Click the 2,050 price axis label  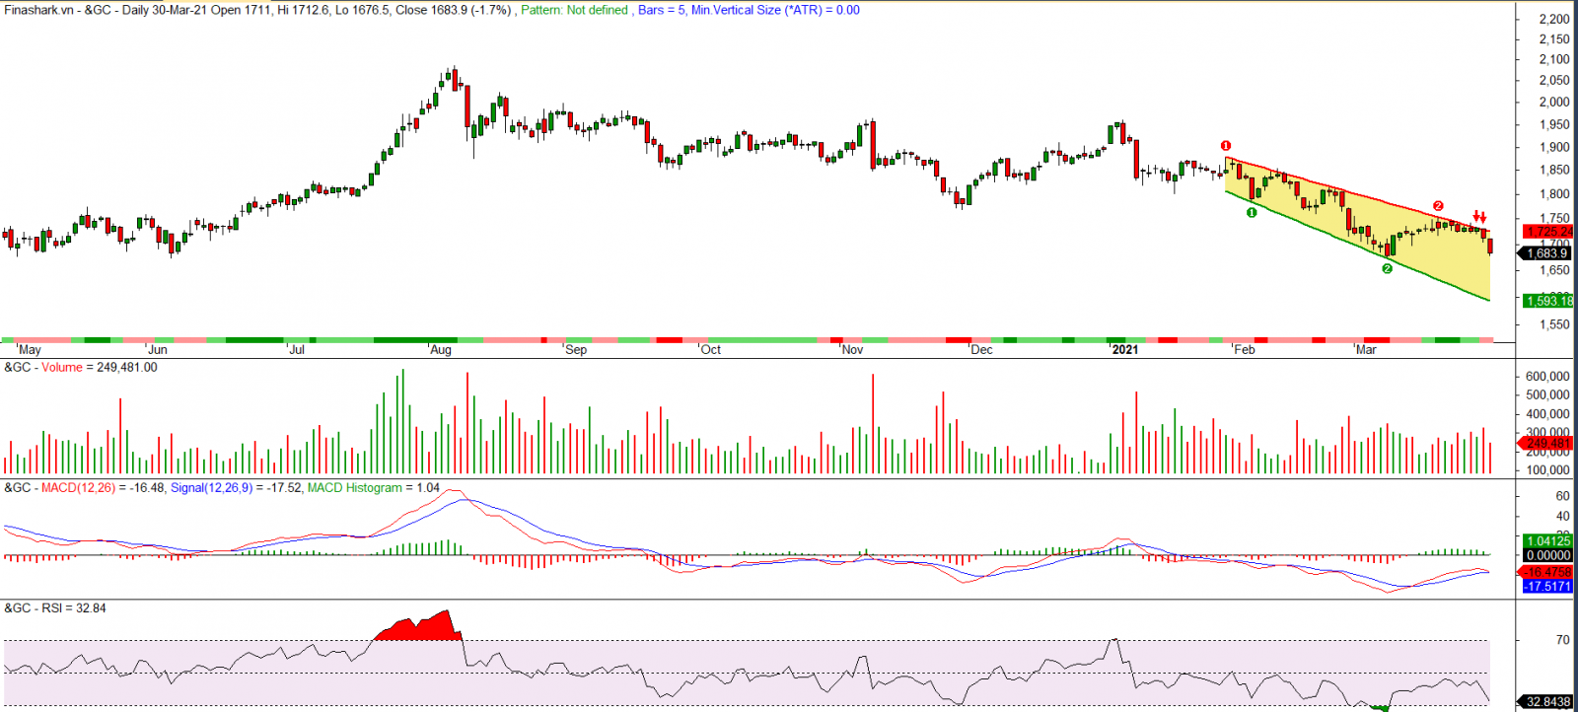pos(1554,81)
